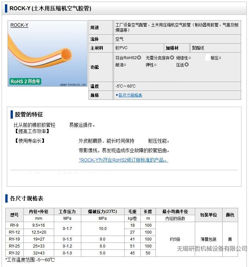Click the 25×33 dimension cell
Screen dimensions: 249x267
39,246
